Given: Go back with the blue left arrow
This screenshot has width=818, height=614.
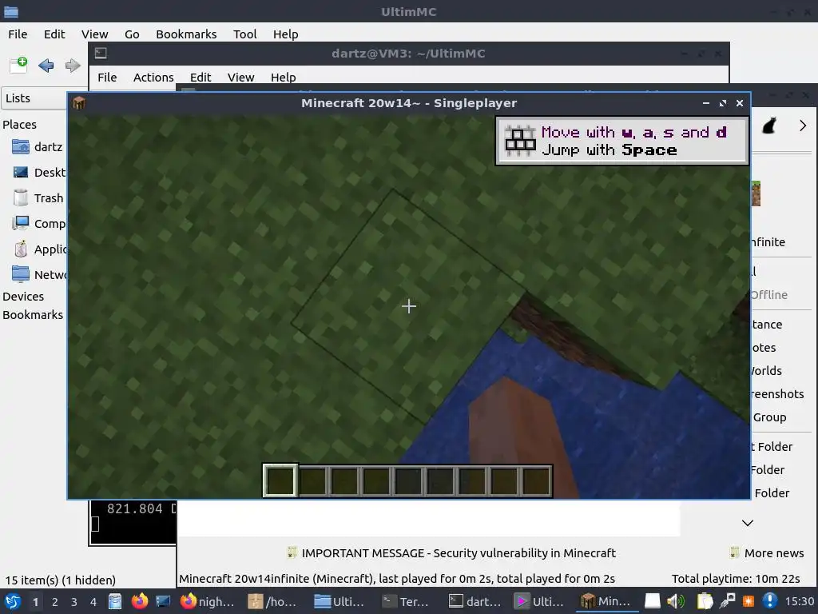Looking at the screenshot, I should [46, 66].
